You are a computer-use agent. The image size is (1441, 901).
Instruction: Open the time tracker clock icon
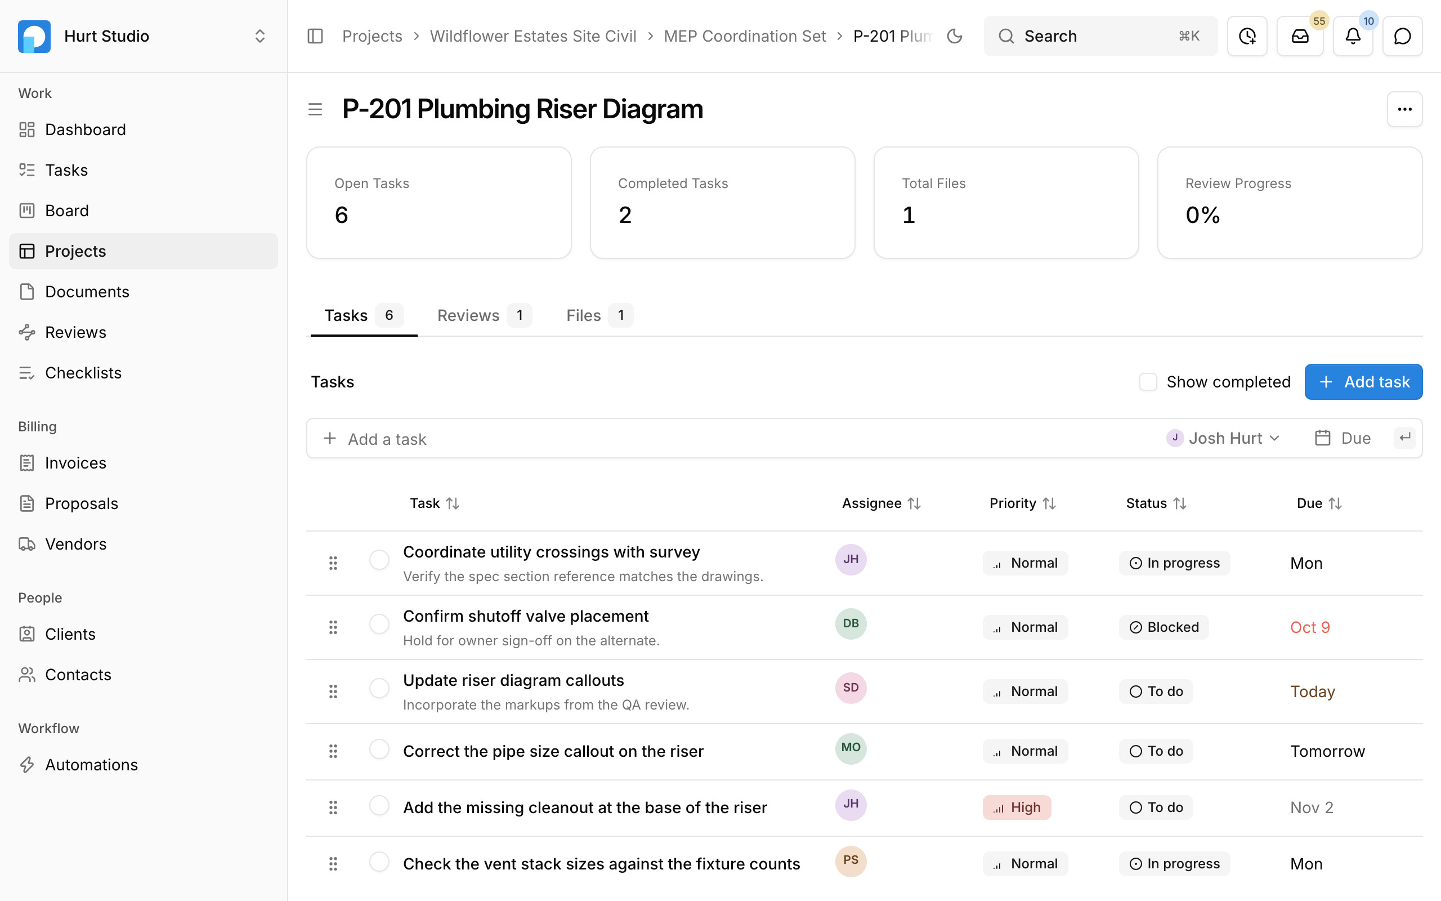(x=1247, y=35)
